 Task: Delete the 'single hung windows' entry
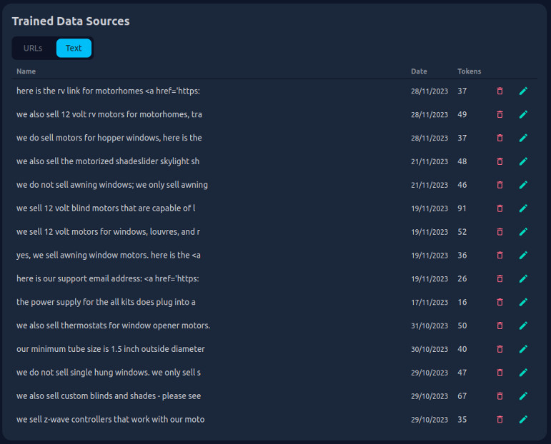[500, 373]
